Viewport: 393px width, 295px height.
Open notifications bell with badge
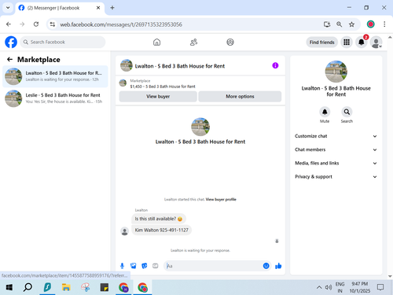361,42
